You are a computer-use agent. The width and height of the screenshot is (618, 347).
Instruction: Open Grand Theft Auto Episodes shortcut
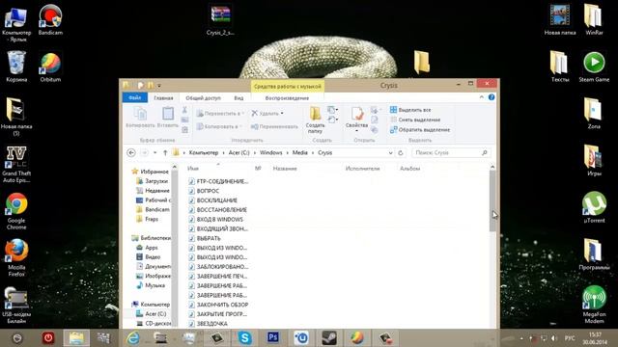(16, 164)
